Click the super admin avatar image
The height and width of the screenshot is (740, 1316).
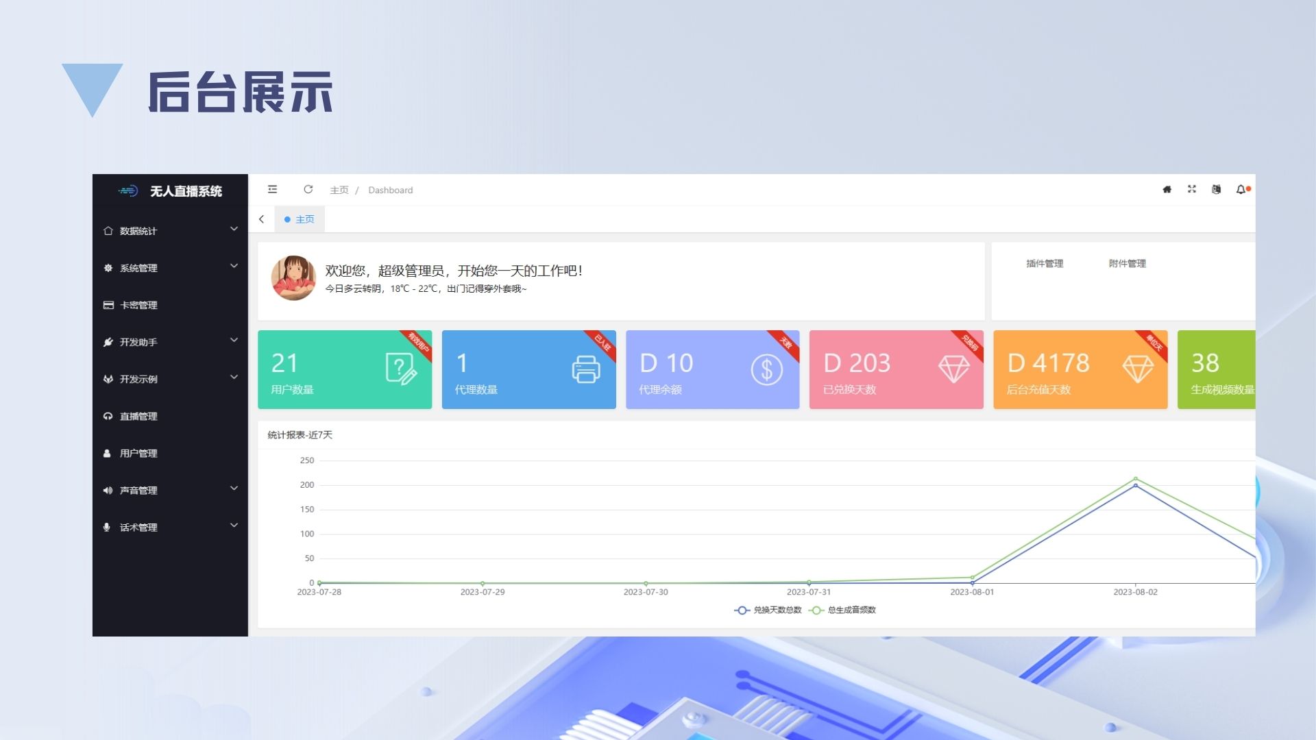pyautogui.click(x=293, y=278)
